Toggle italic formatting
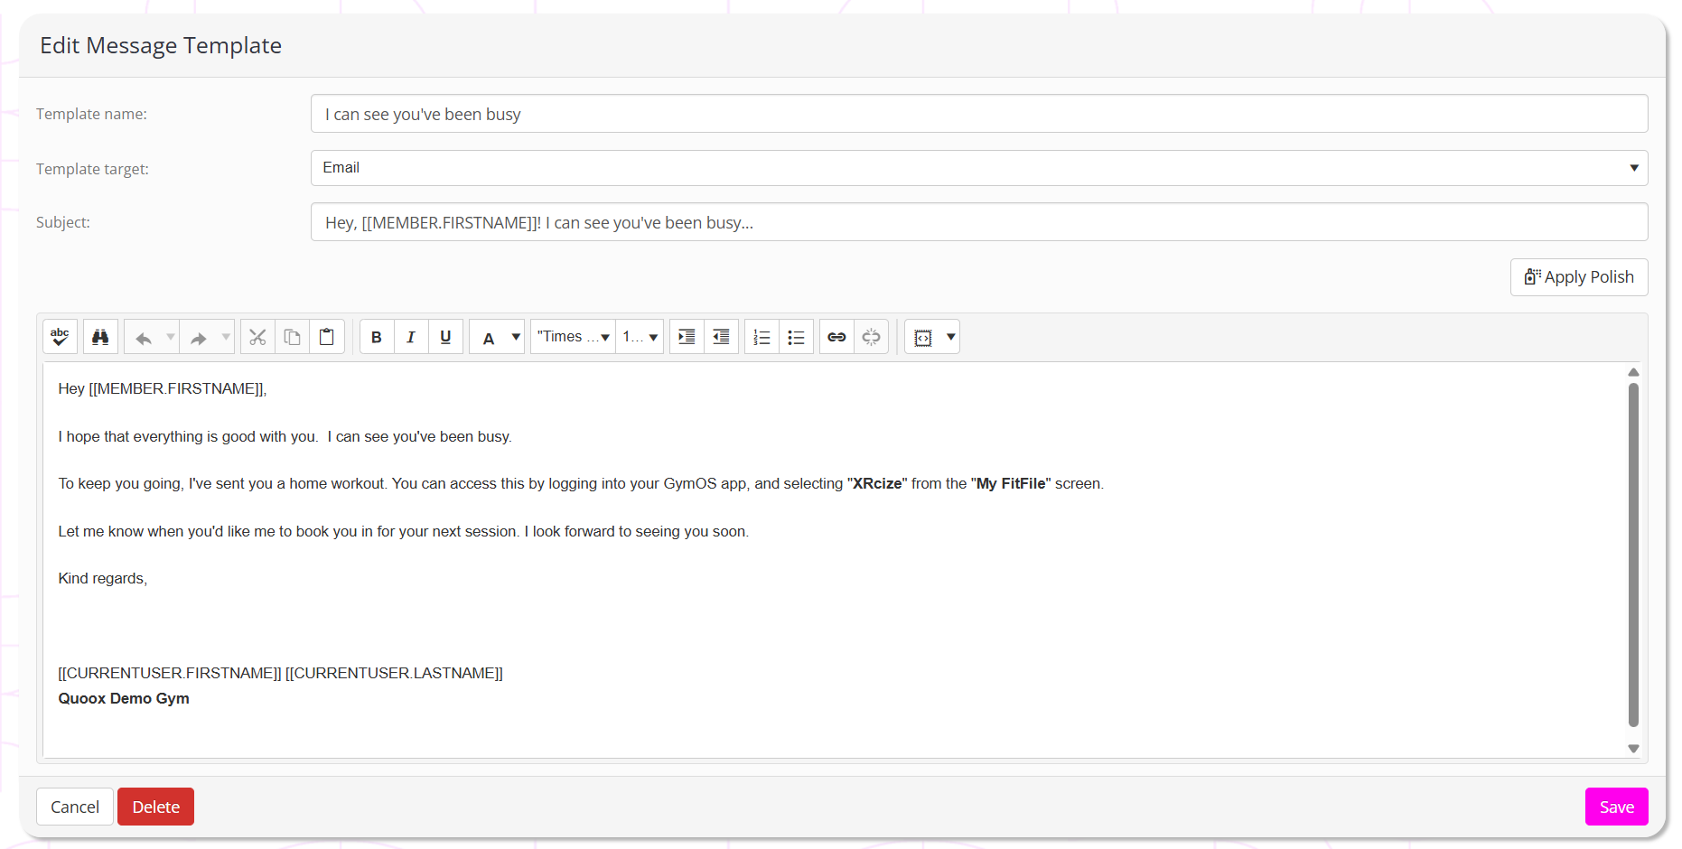Image resolution: width=1682 pixels, height=849 pixels. (x=411, y=337)
